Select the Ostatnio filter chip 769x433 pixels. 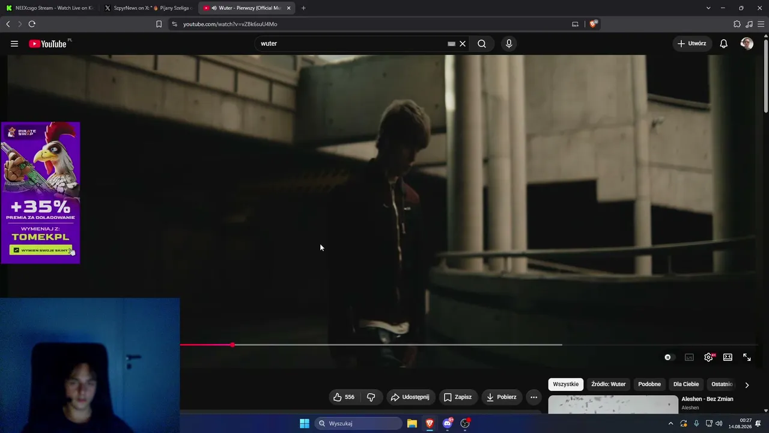click(x=722, y=384)
